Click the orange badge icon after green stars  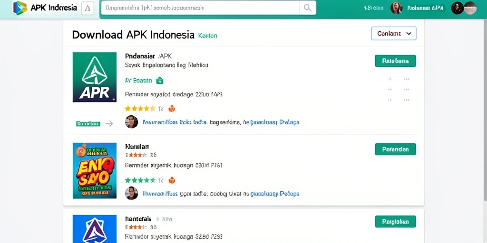(171, 180)
